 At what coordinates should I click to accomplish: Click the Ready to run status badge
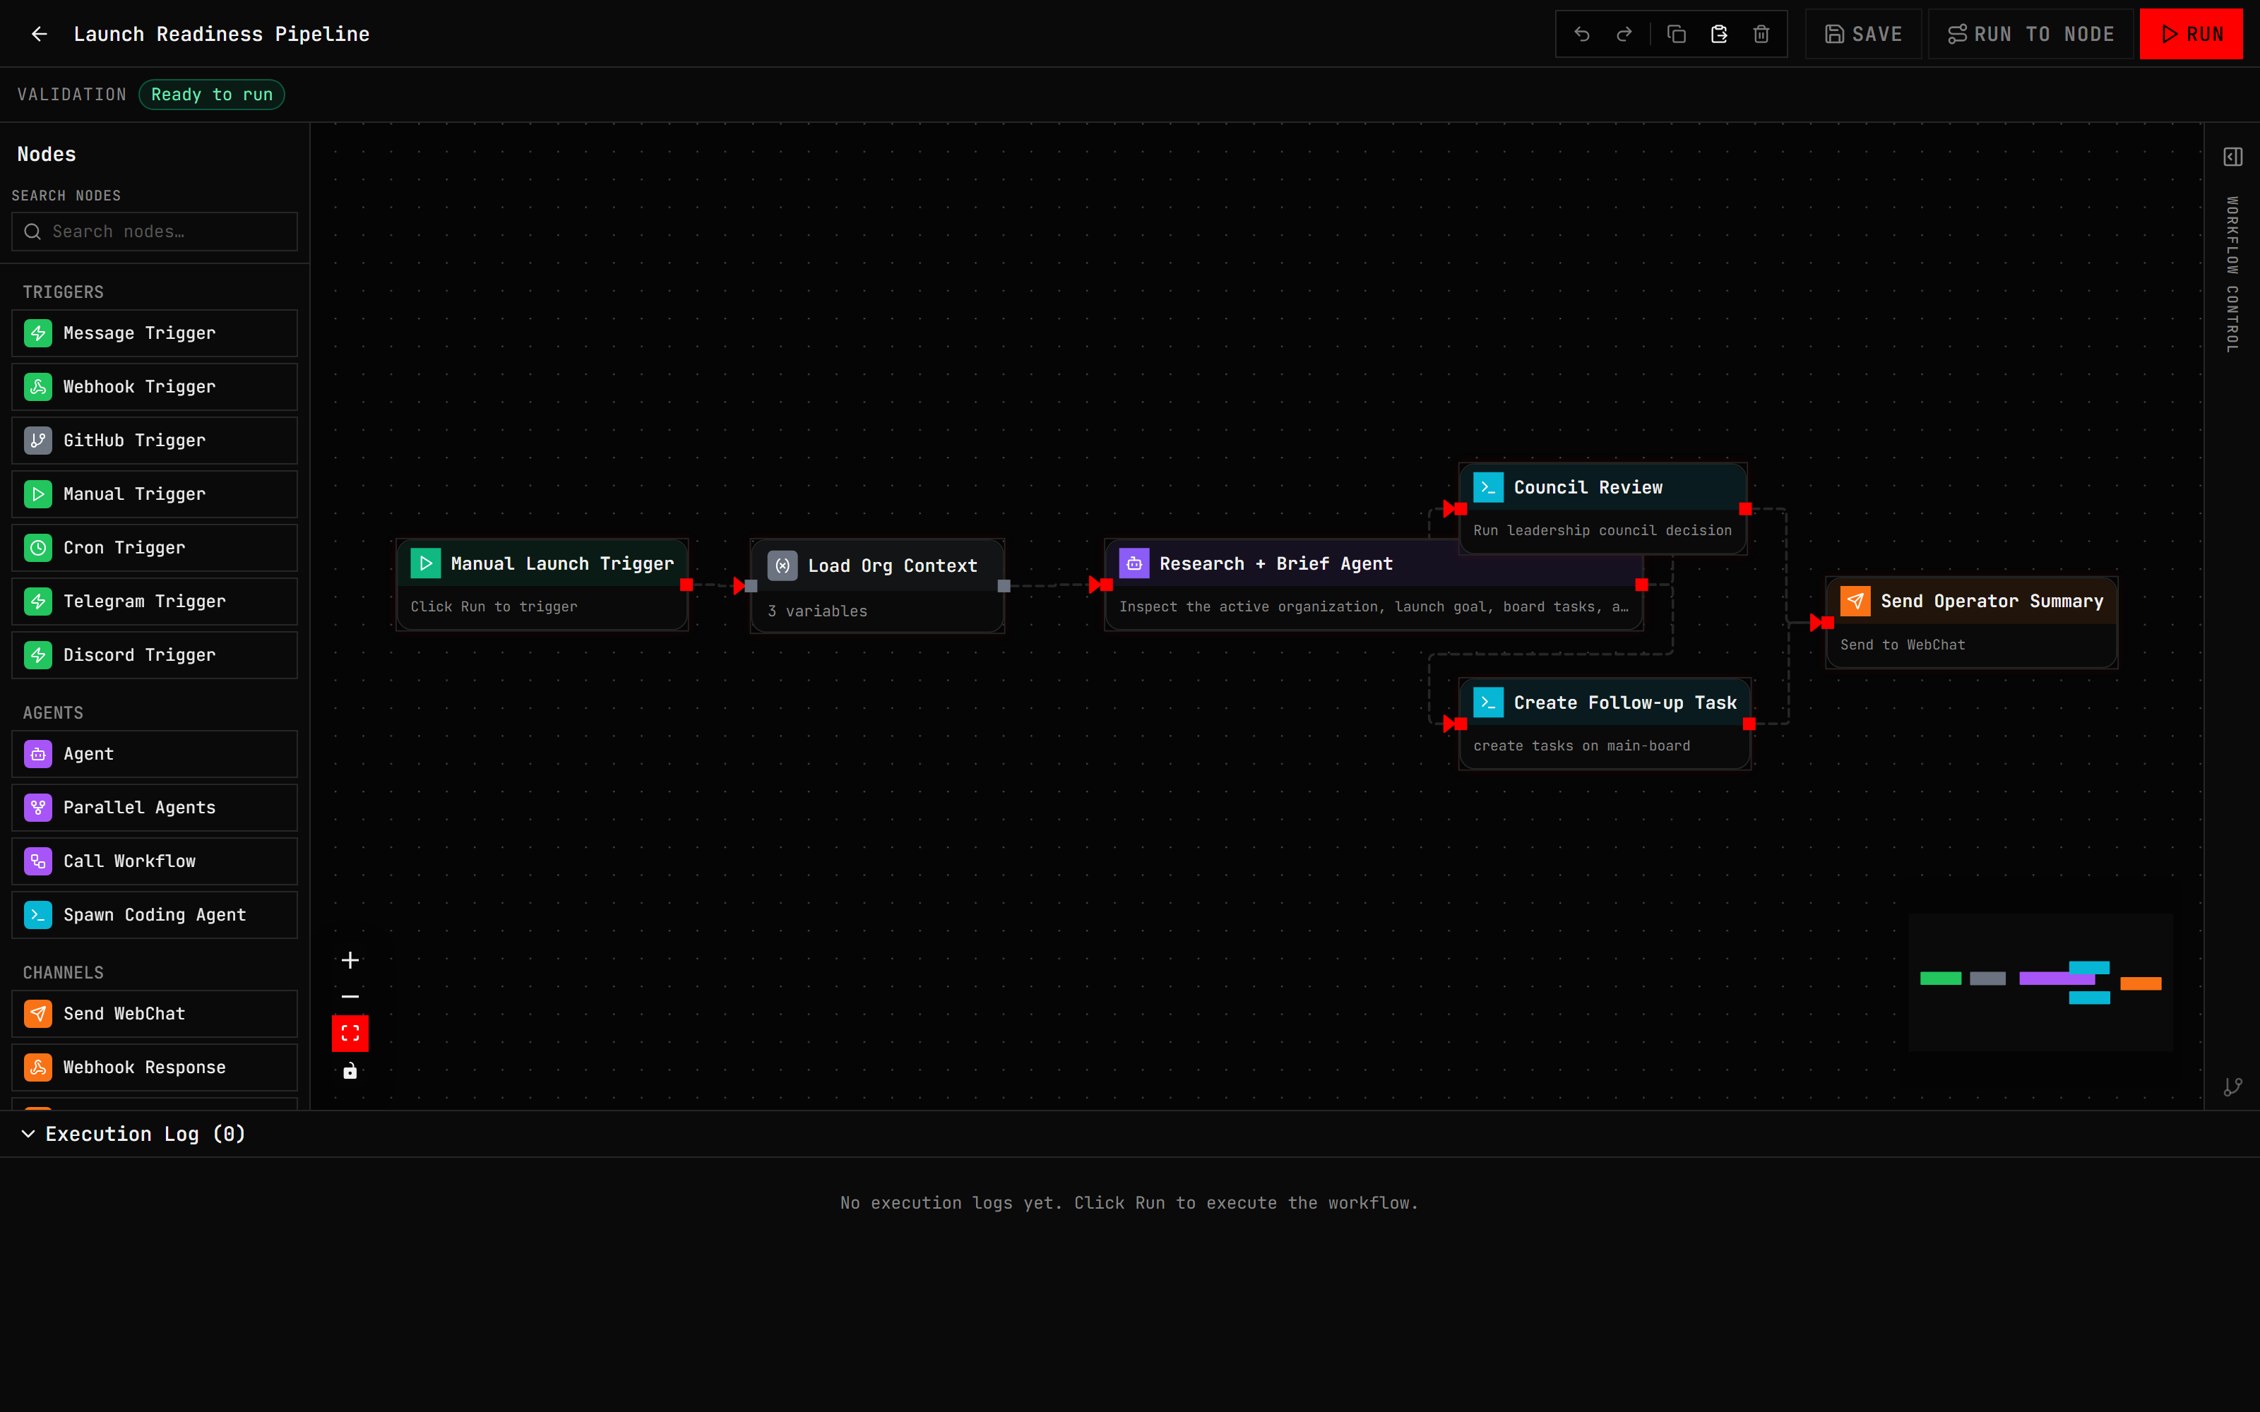pos(212,95)
